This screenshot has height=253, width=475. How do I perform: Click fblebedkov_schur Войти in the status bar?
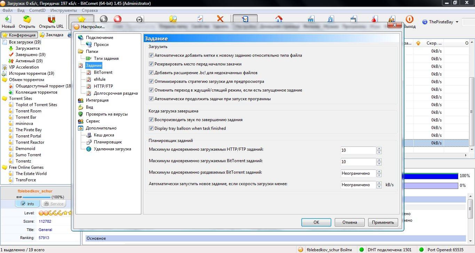pyautogui.click(x=325, y=250)
